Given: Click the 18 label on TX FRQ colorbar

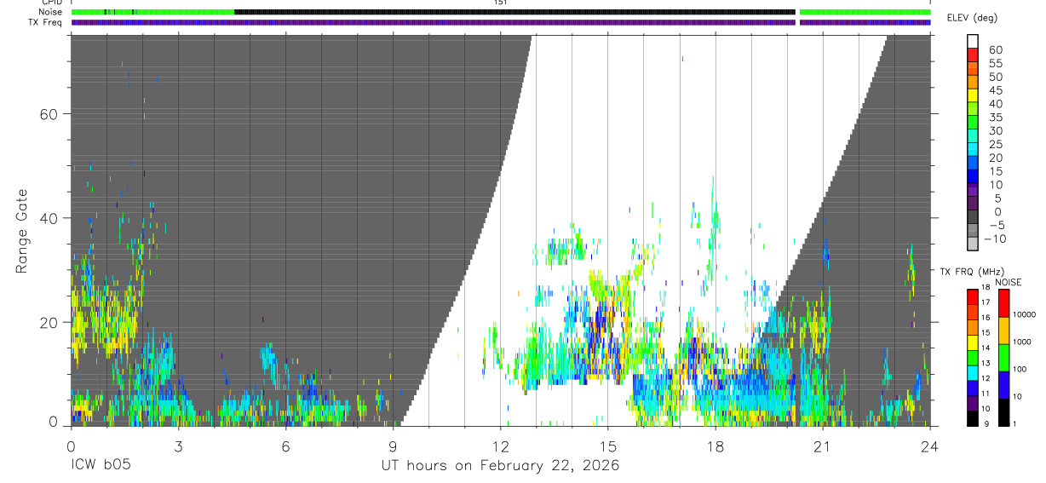Looking at the screenshot, I should [x=986, y=287].
